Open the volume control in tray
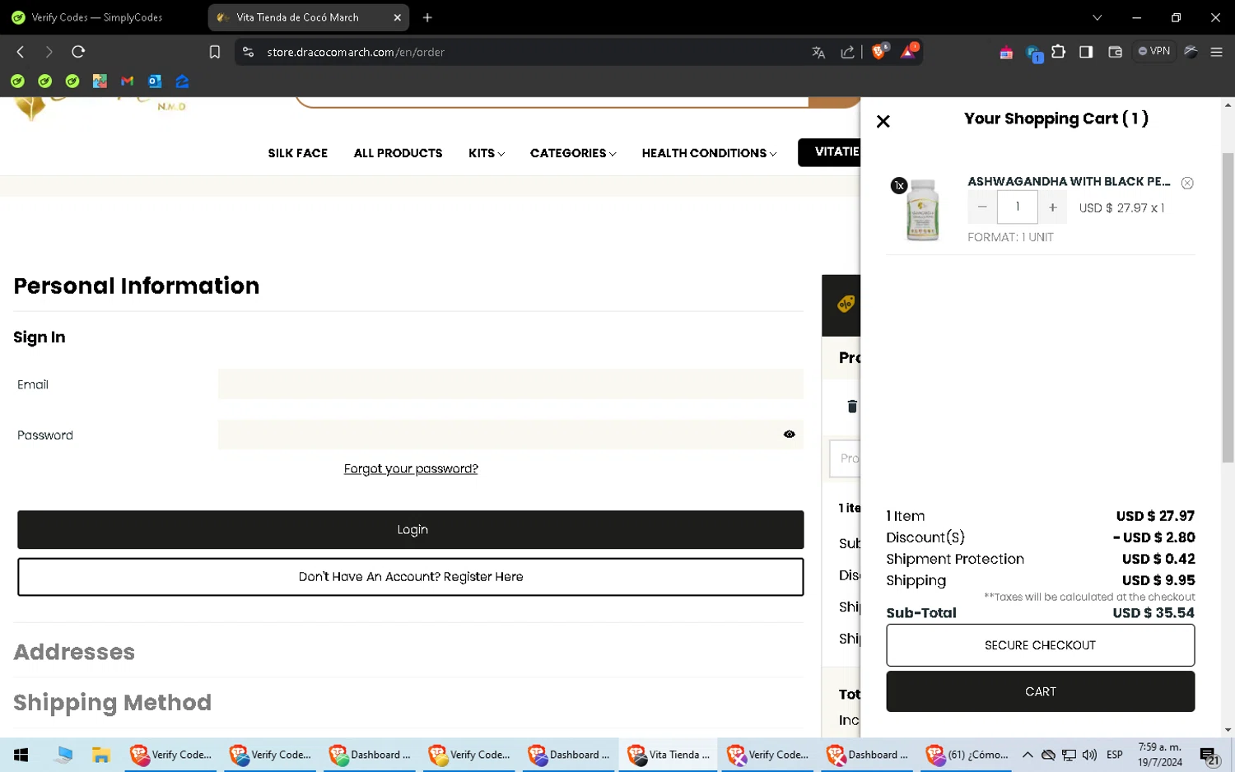This screenshot has height=772, width=1235. 1089,755
